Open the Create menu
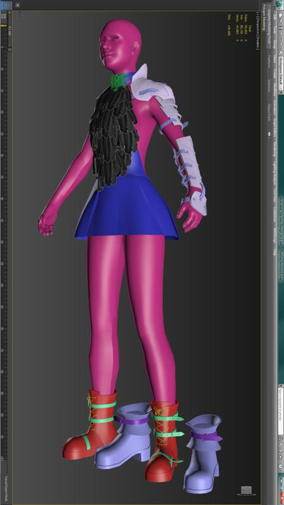 click(275, 73)
